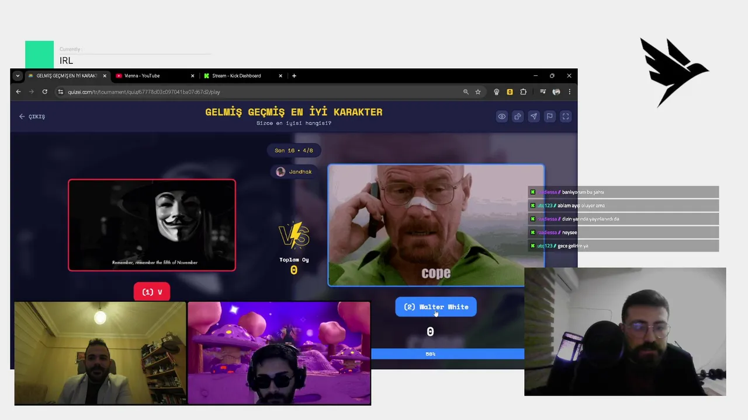Vote for (2) Walter White button
Image resolution: width=748 pixels, height=420 pixels.
tap(436, 307)
